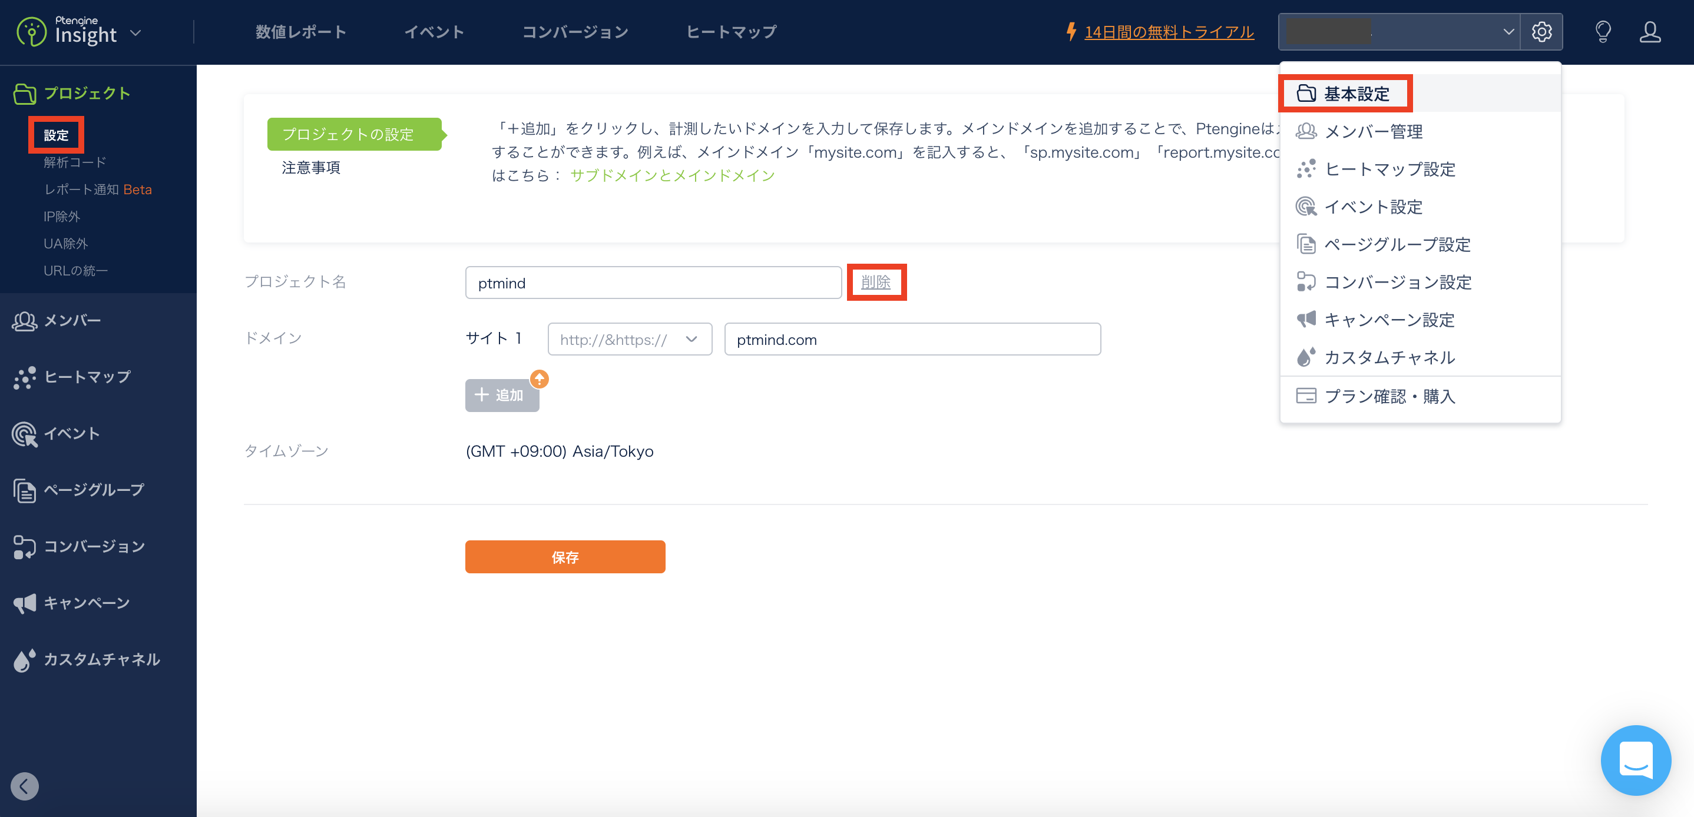Select カスタムチャネル in the settings menu
The height and width of the screenshot is (817, 1694).
tap(1420, 357)
